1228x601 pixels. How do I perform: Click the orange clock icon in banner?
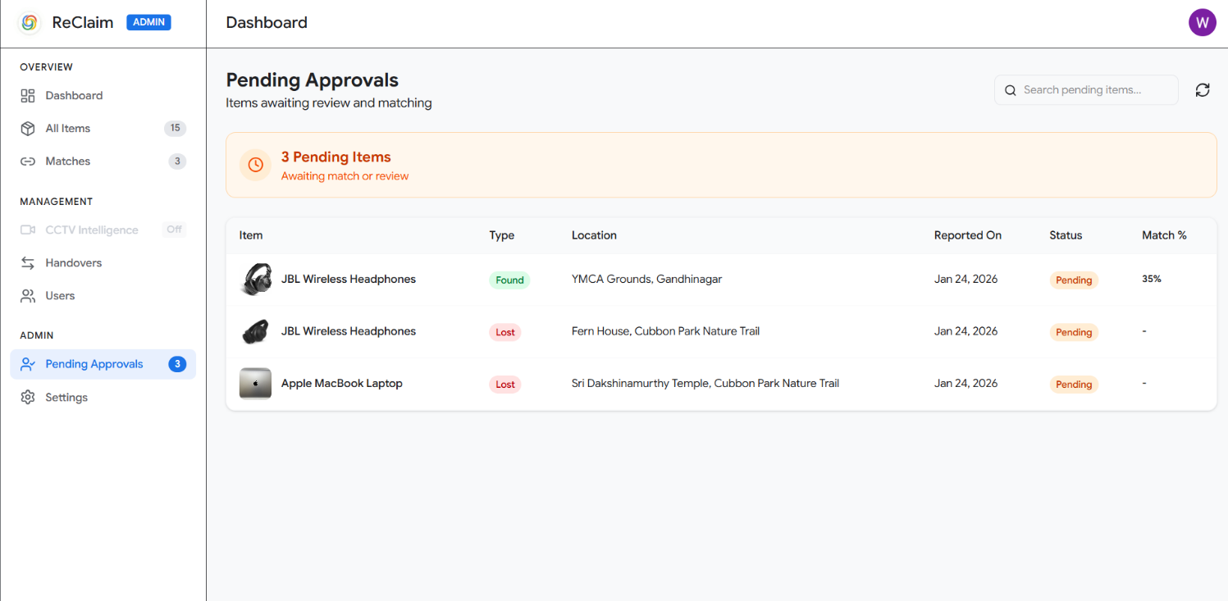coord(256,165)
